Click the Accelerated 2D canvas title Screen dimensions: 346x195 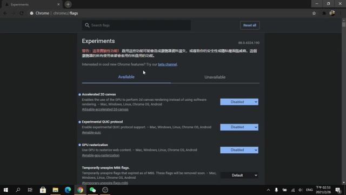point(98,94)
